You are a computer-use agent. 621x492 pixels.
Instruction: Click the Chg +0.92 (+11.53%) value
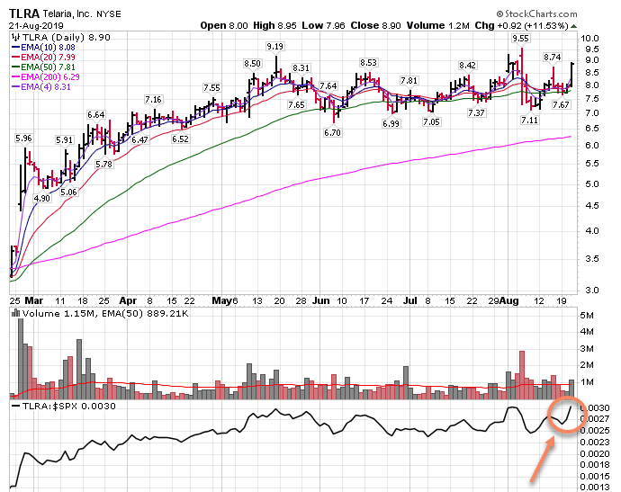coord(522,26)
